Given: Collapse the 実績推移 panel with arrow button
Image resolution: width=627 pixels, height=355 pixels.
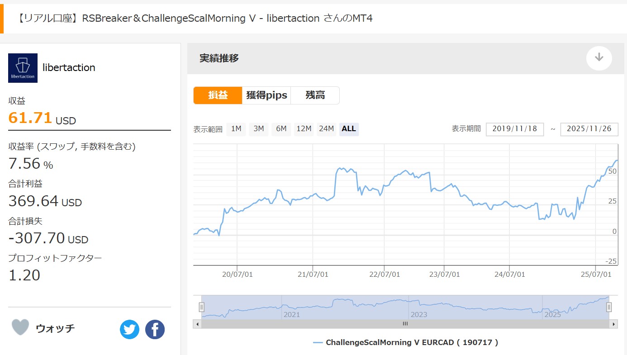Looking at the screenshot, I should tap(599, 58).
